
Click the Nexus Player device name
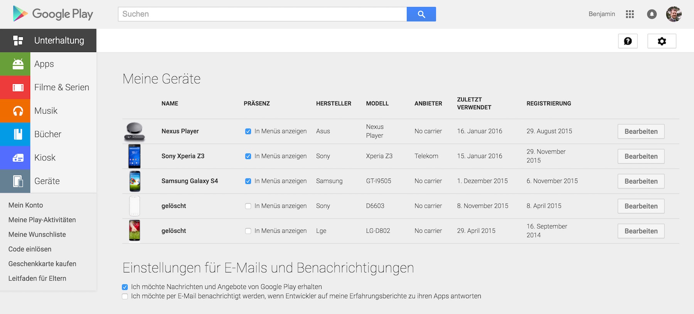(x=180, y=131)
